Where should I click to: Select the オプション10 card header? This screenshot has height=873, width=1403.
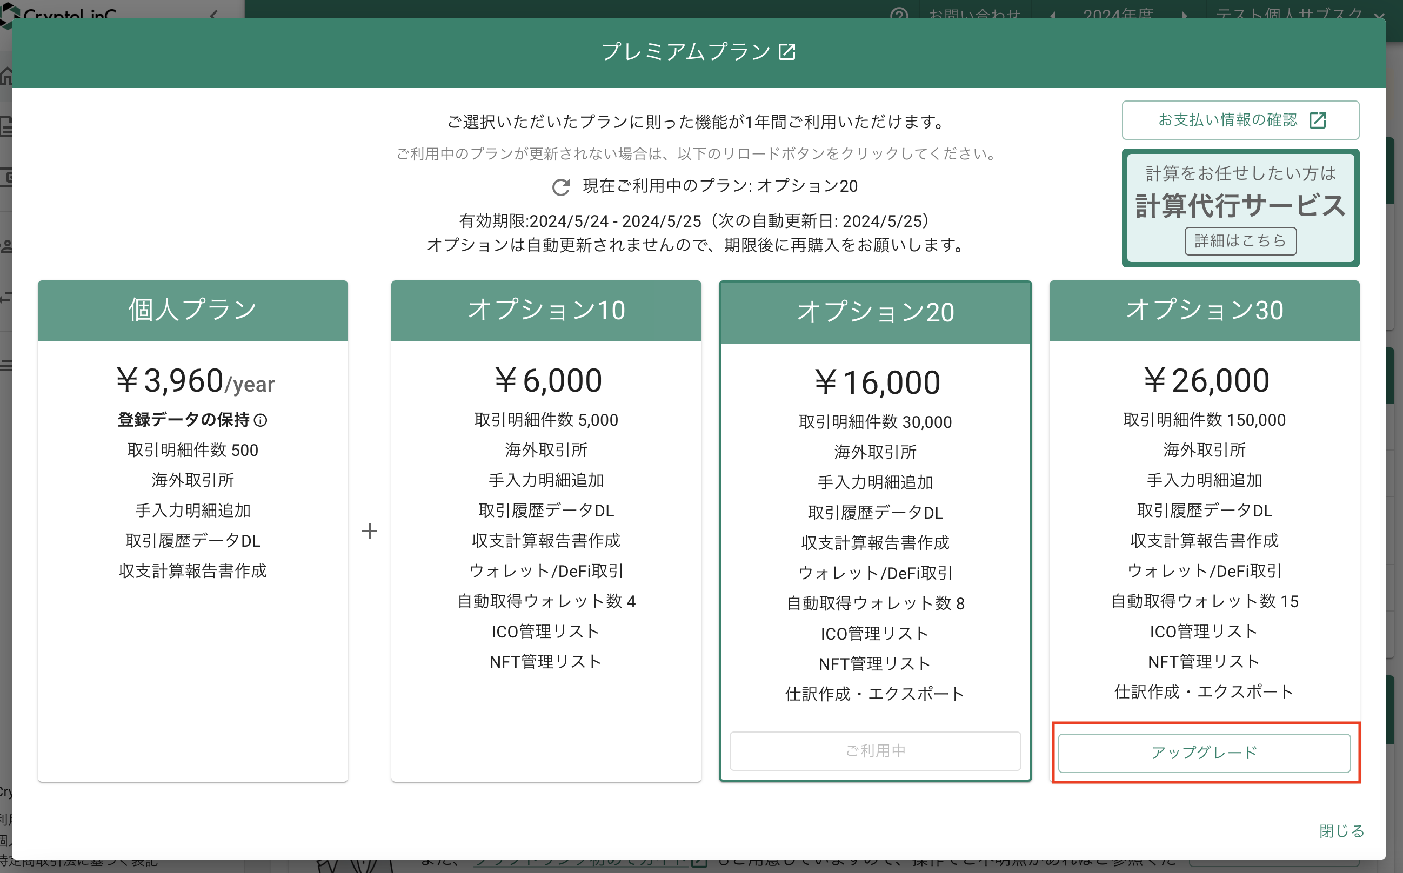tap(546, 311)
